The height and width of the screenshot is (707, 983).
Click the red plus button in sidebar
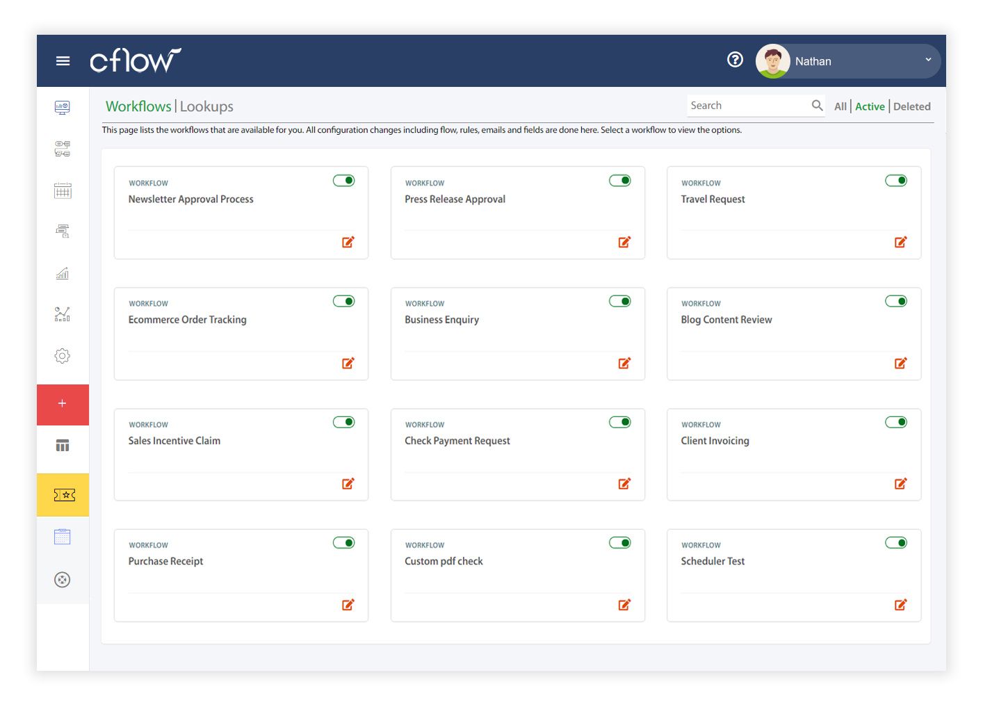[63, 404]
